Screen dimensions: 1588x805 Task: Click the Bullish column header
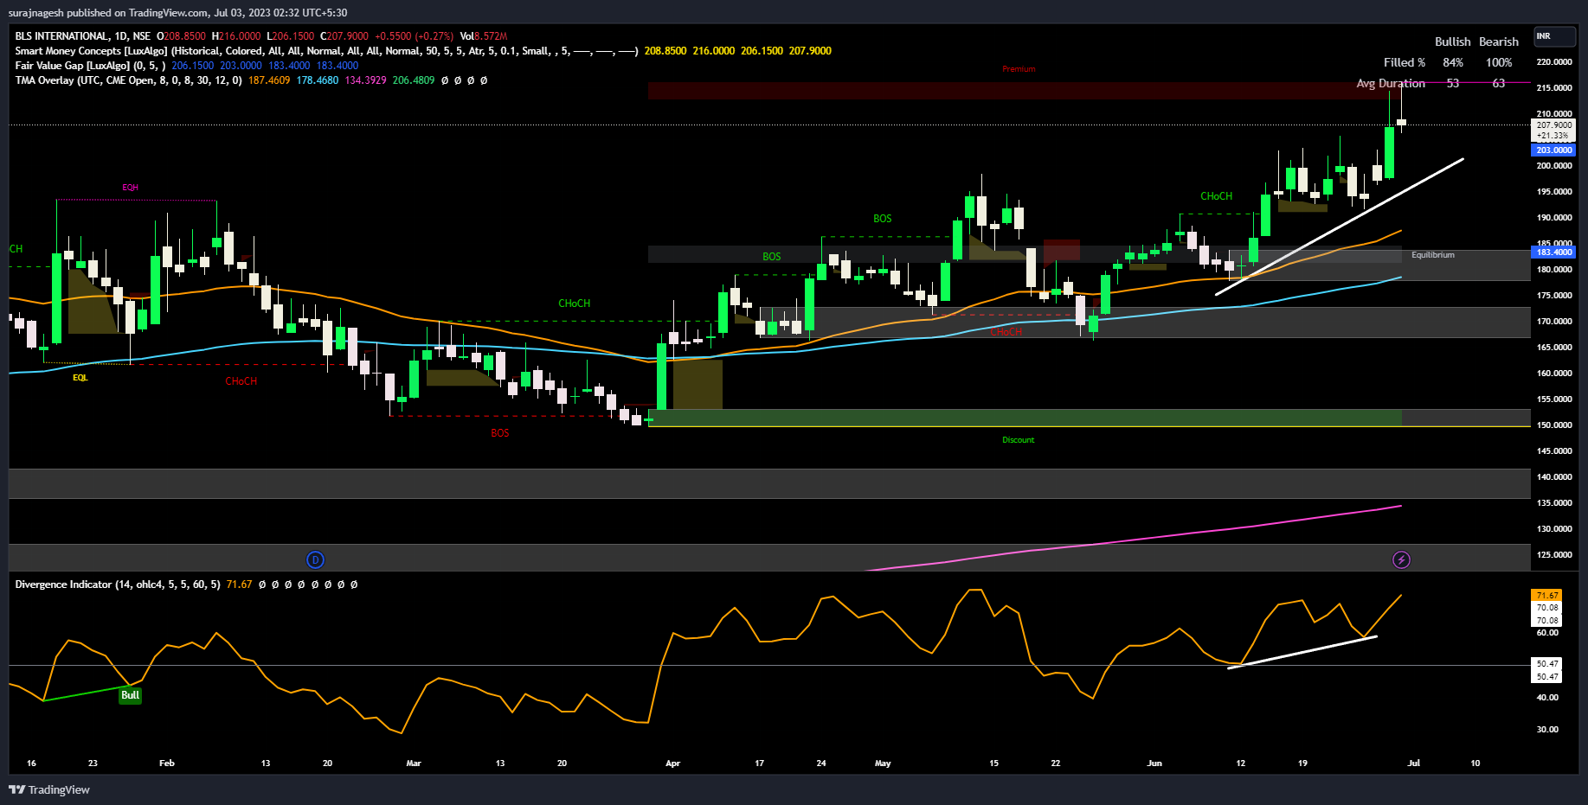[1452, 42]
